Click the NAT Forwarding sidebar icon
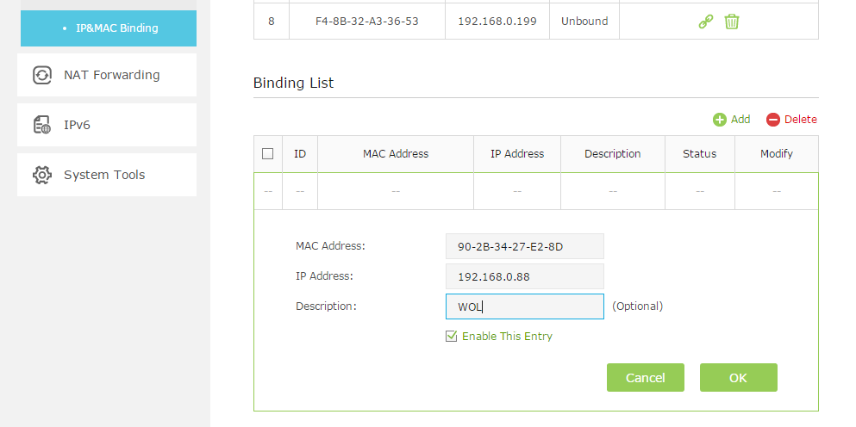This screenshot has height=427, width=856. point(42,75)
